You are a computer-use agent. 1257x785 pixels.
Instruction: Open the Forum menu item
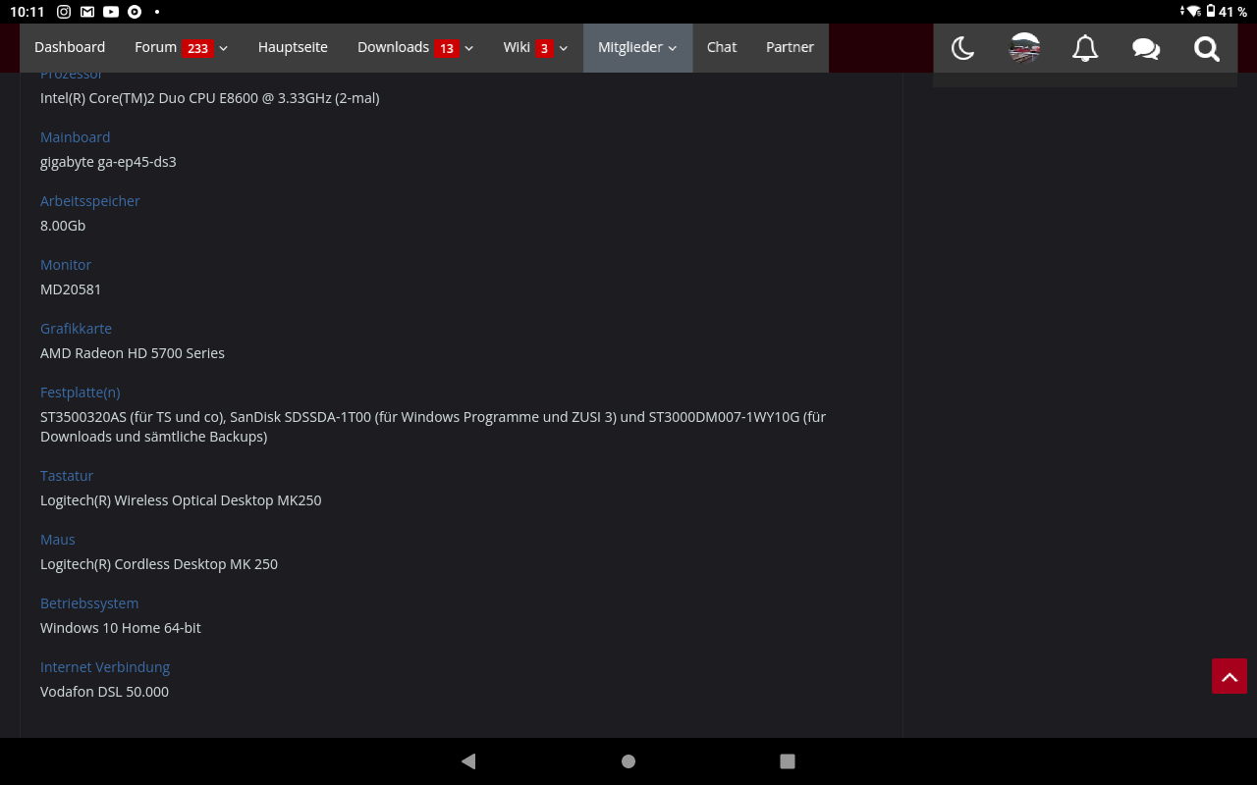click(x=155, y=47)
